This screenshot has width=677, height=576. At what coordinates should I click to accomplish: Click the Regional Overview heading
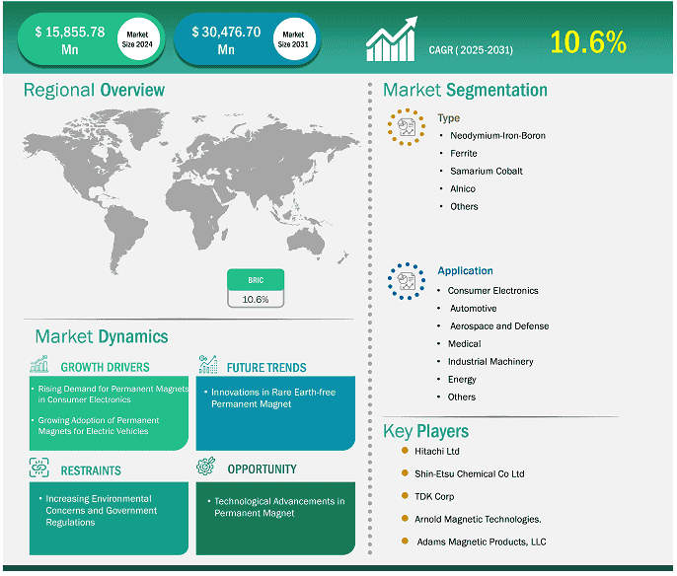click(94, 90)
